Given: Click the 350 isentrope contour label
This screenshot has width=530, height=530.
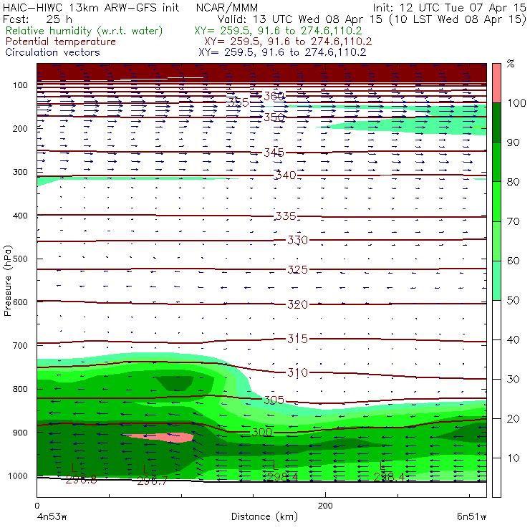Looking at the screenshot, I should 274,117.
